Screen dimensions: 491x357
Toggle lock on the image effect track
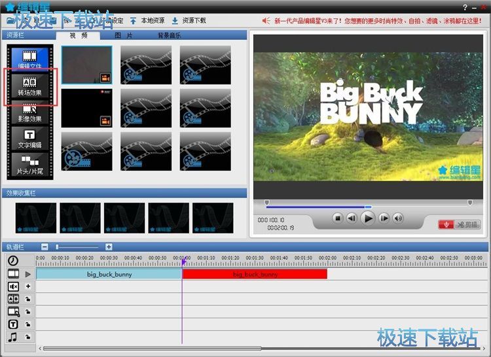pyautogui.click(x=28, y=311)
